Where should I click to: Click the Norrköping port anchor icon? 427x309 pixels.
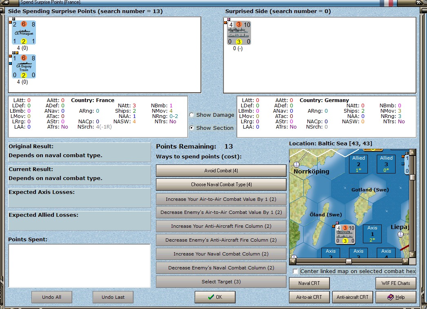coord(297,165)
